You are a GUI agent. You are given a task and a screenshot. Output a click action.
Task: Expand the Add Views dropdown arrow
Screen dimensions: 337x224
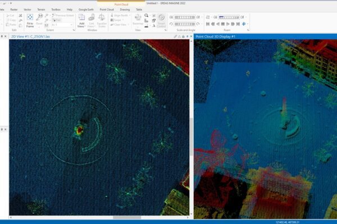pos(86,25)
